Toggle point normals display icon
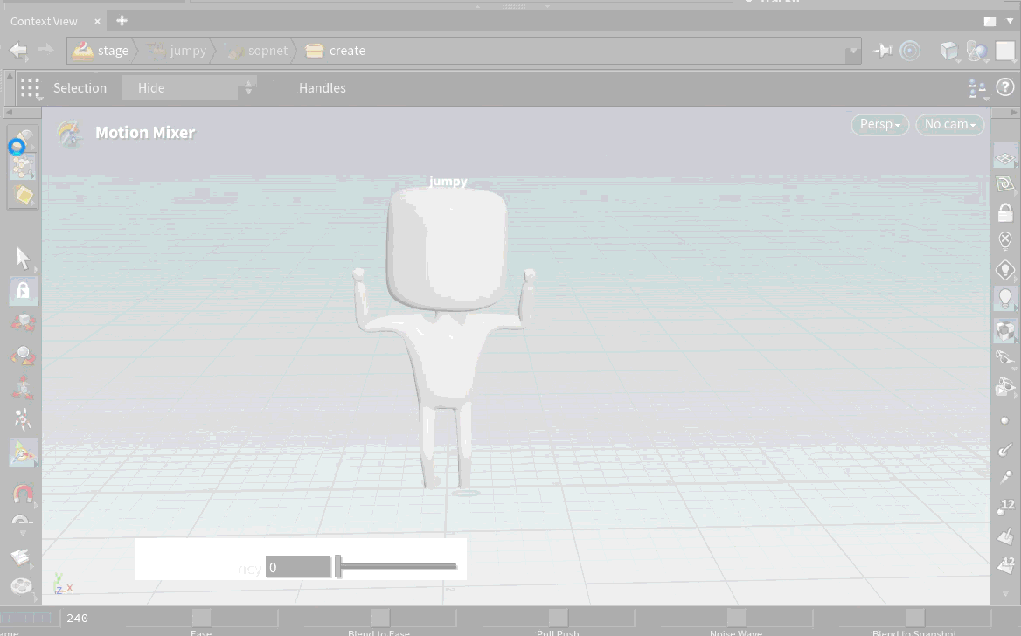This screenshot has width=1021, height=636. click(1005, 449)
